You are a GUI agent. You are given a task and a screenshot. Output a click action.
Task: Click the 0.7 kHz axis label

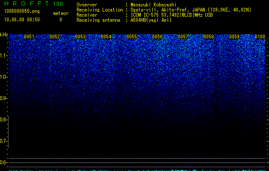click(3, 141)
